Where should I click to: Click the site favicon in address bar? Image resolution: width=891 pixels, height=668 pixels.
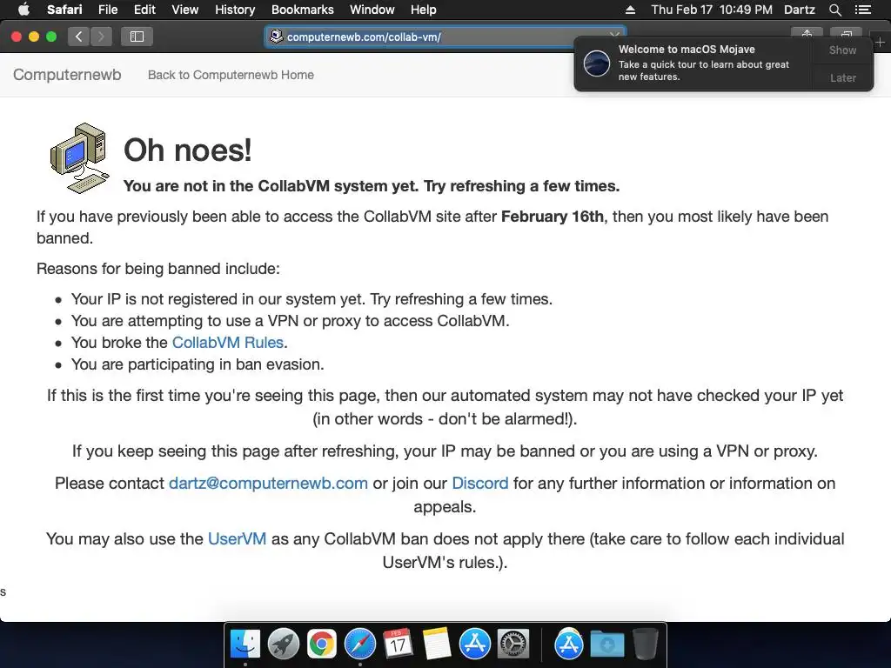click(276, 37)
